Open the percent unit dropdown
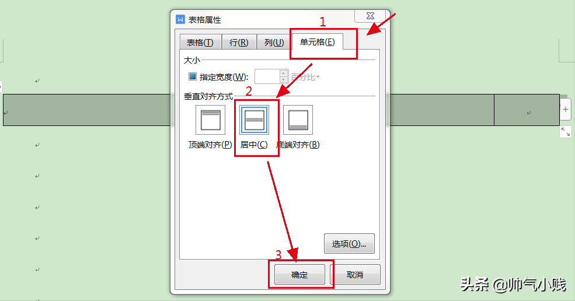This screenshot has width=575, height=301. click(305, 77)
